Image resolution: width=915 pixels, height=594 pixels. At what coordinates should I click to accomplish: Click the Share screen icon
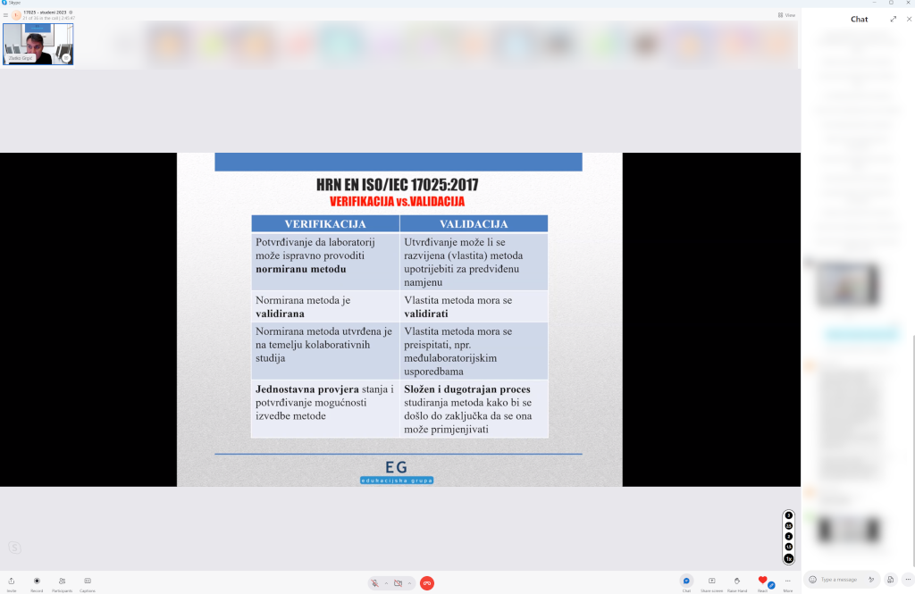[x=711, y=581]
